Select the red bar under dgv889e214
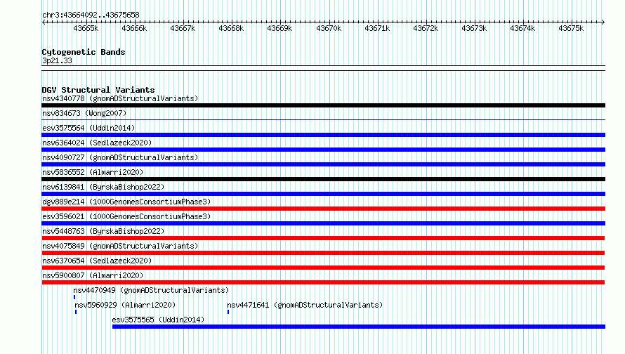This screenshot has height=354, width=625. 323,209
